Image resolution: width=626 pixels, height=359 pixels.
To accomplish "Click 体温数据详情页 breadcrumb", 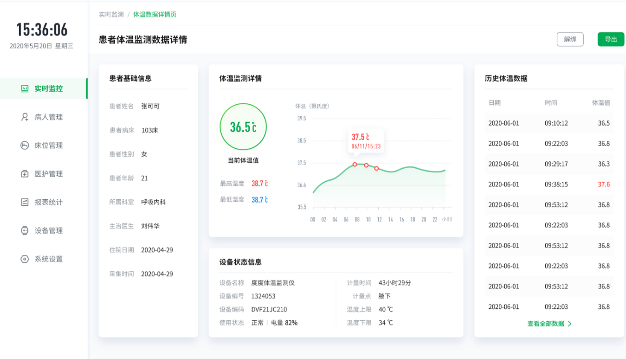I will (155, 14).
